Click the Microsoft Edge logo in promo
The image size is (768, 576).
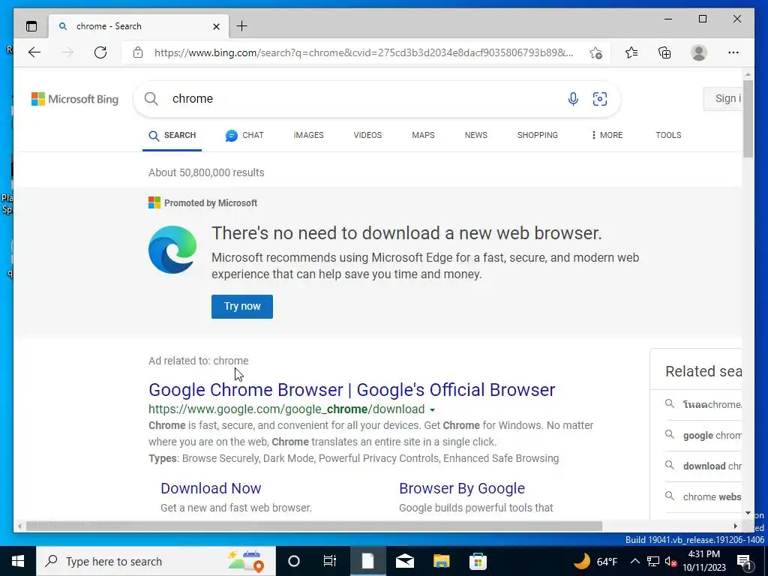[172, 250]
